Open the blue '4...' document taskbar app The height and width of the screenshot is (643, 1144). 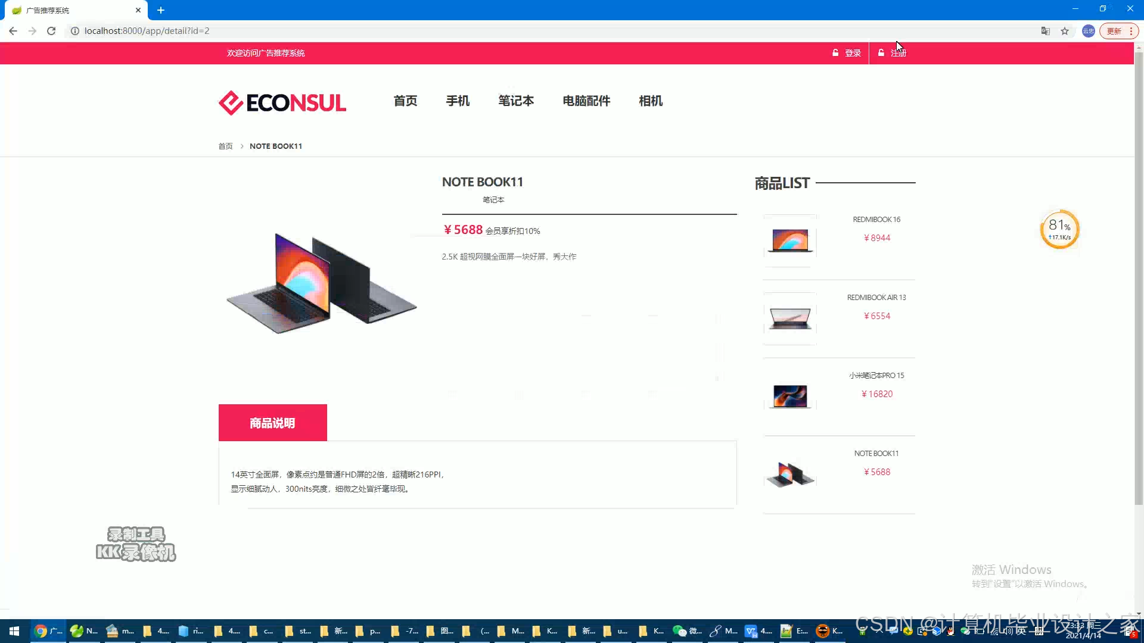coord(758,631)
